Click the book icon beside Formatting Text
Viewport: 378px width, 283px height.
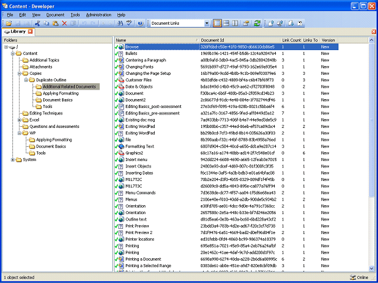tap(121, 146)
